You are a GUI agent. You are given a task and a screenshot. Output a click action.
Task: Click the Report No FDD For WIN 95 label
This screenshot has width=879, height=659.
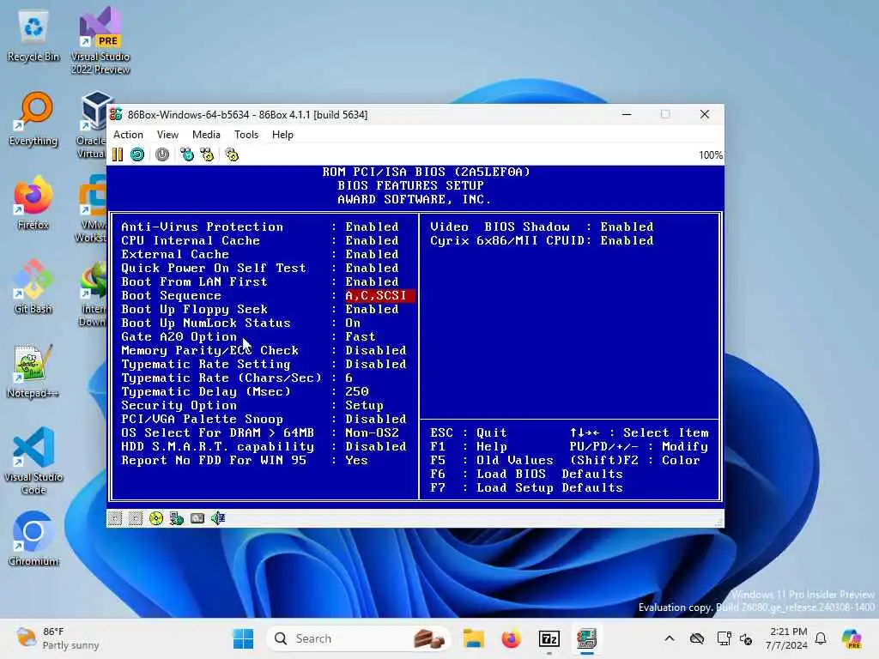(214, 460)
